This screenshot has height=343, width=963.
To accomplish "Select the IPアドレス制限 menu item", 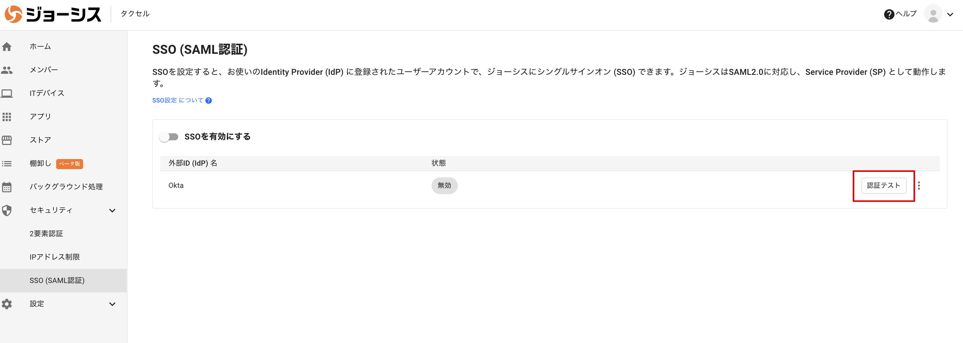I will pos(55,257).
